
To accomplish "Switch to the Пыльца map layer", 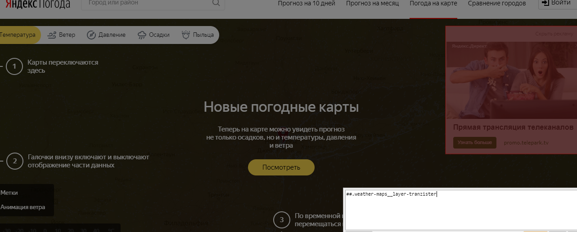I will point(198,35).
